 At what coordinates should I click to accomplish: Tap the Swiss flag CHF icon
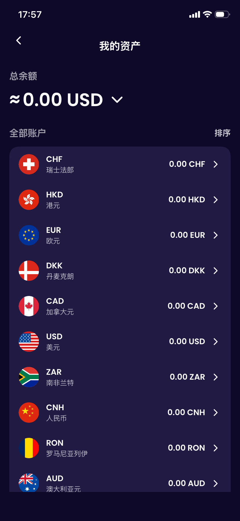(29, 164)
